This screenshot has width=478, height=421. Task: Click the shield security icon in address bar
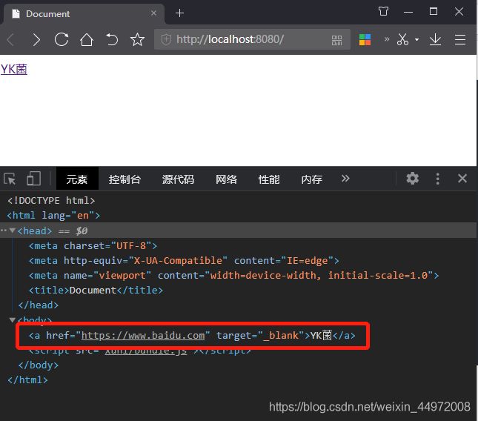coord(166,39)
